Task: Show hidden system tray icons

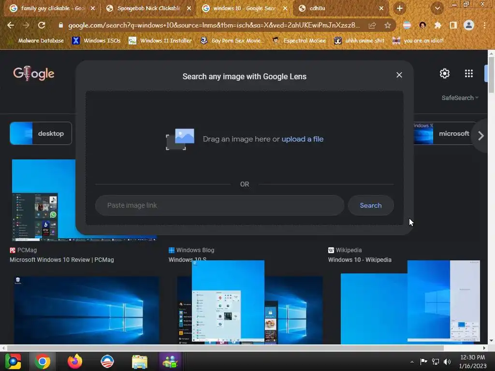Action: (412, 362)
